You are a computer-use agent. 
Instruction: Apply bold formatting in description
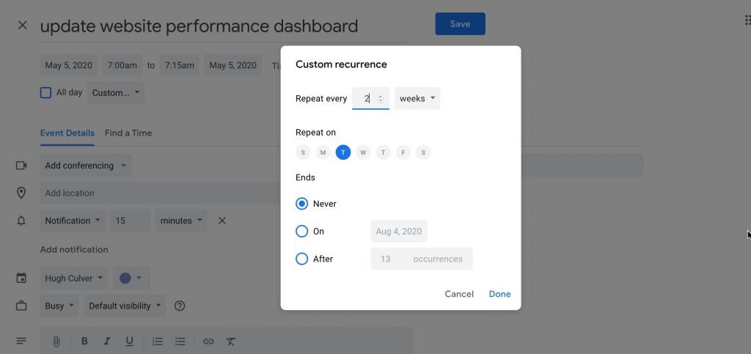tap(84, 342)
